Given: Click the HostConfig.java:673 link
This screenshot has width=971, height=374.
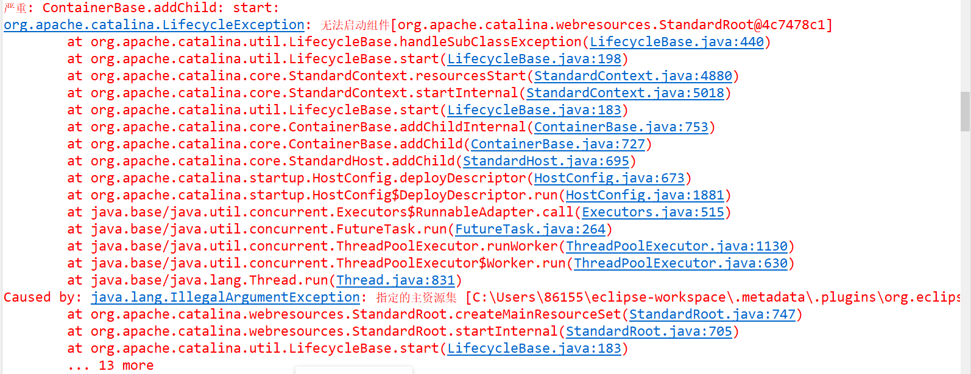Looking at the screenshot, I should [609, 178].
